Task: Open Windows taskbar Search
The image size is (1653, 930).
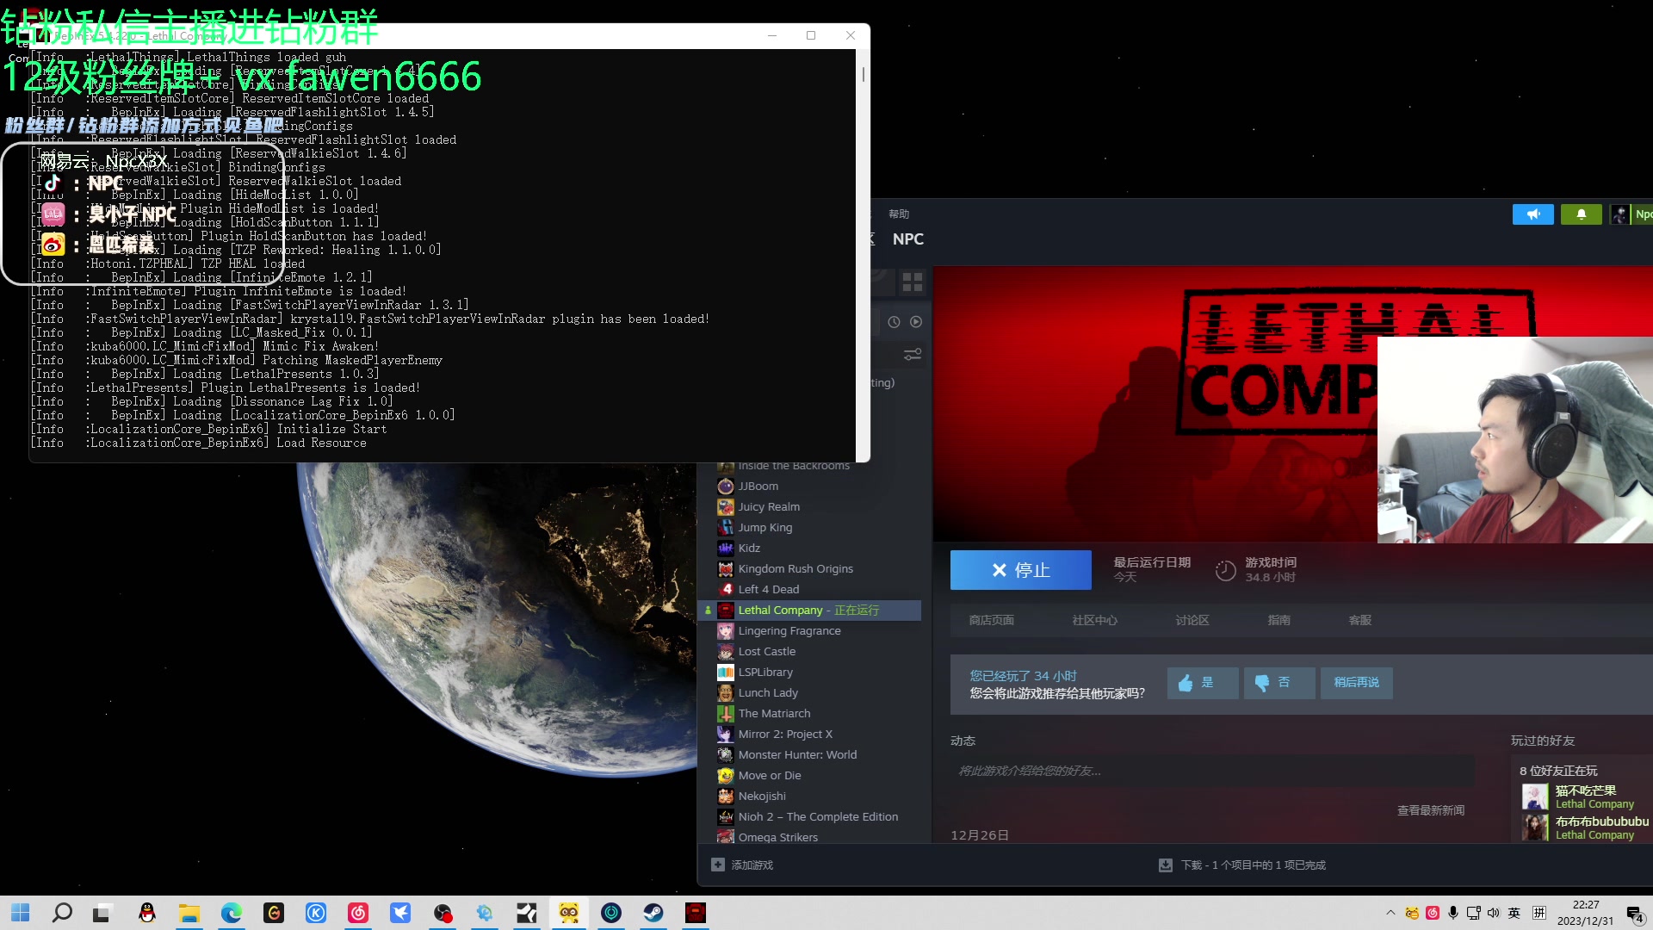Action: tap(62, 913)
